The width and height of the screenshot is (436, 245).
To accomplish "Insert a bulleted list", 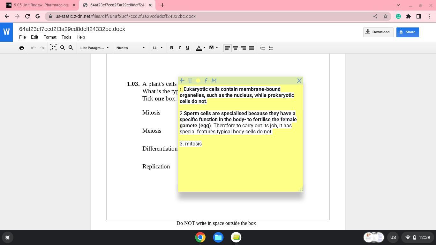I will [x=271, y=48].
